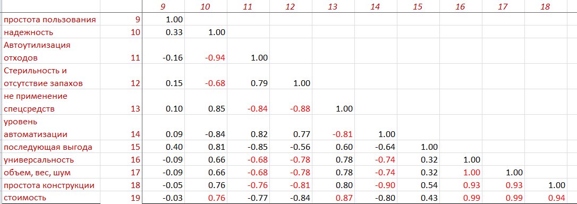Click column header 15 in italics

pyautogui.click(x=418, y=6)
